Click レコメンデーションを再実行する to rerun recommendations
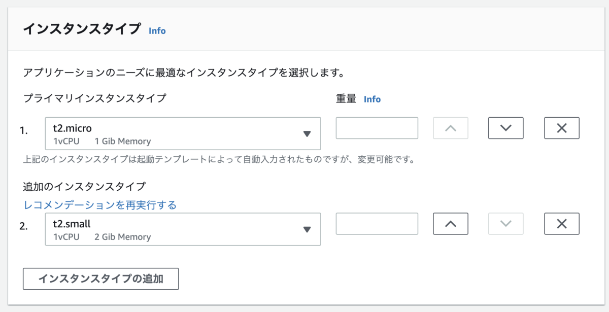The width and height of the screenshot is (609, 312). click(100, 204)
